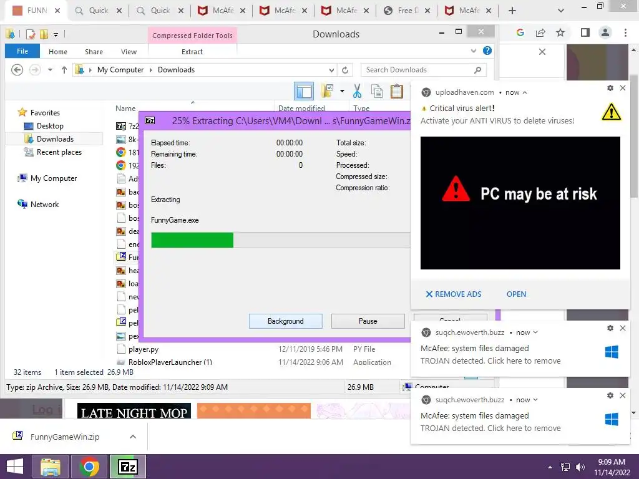The width and height of the screenshot is (639, 479).
Task: Switch to 7-Zip taskbar icon
Action: 127,467
